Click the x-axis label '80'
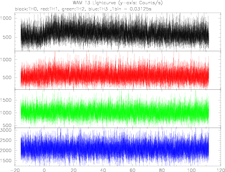 (162, 170)
